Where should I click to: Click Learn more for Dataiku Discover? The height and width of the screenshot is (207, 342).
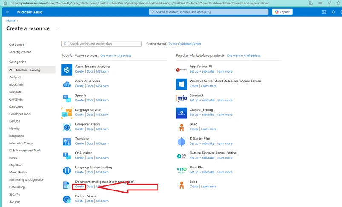coord(224,158)
